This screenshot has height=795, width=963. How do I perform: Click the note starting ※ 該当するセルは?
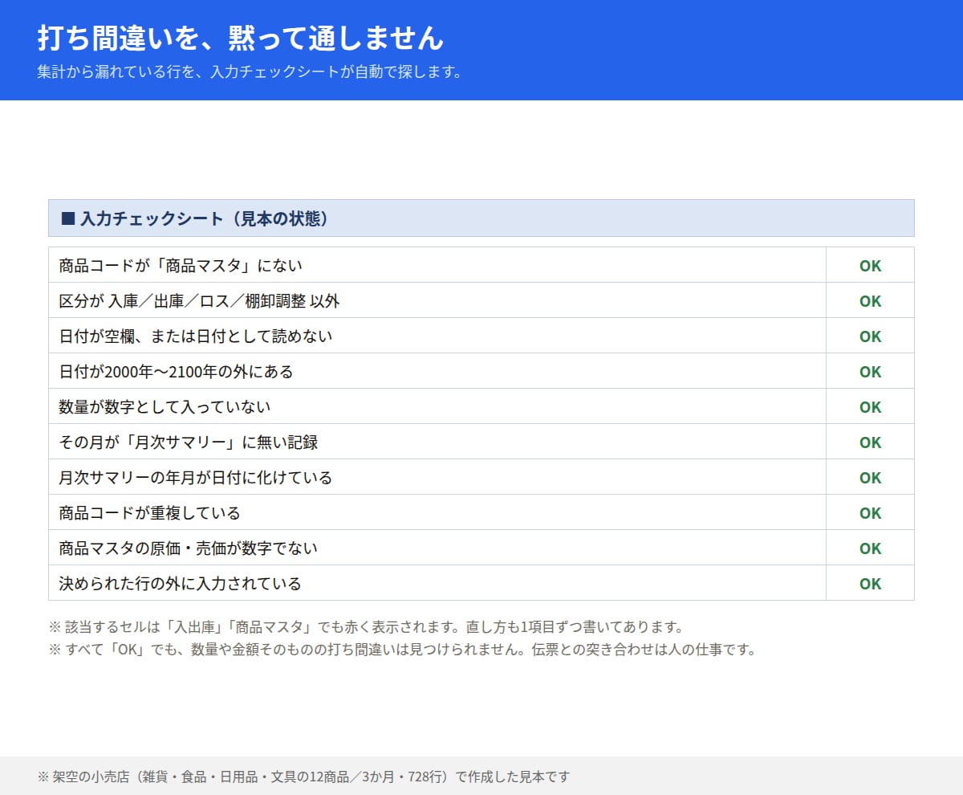click(366, 627)
